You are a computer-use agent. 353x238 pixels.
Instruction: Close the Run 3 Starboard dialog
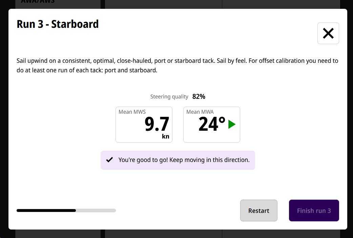[x=328, y=33]
